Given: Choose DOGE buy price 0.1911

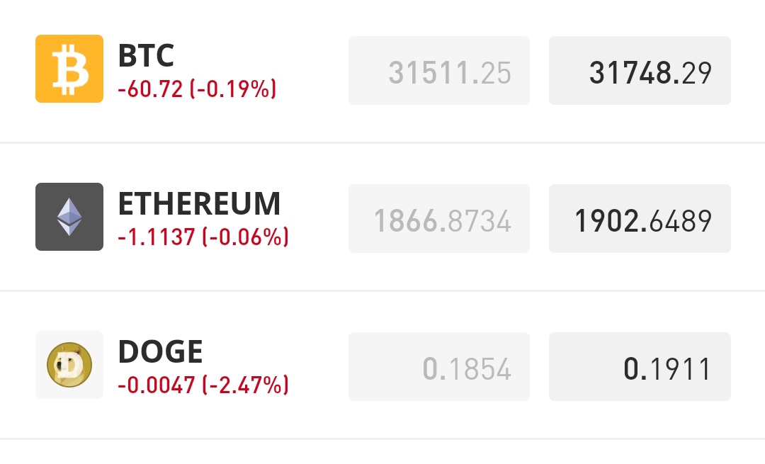Looking at the screenshot, I should pyautogui.click(x=640, y=367).
